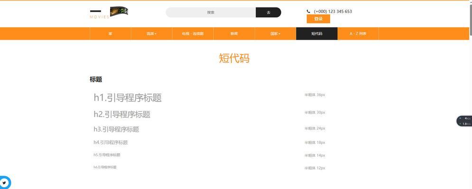The width and height of the screenshot is (472, 189).
Task: Click the h2.引导程序标题 sample heading
Action: click(x=122, y=114)
